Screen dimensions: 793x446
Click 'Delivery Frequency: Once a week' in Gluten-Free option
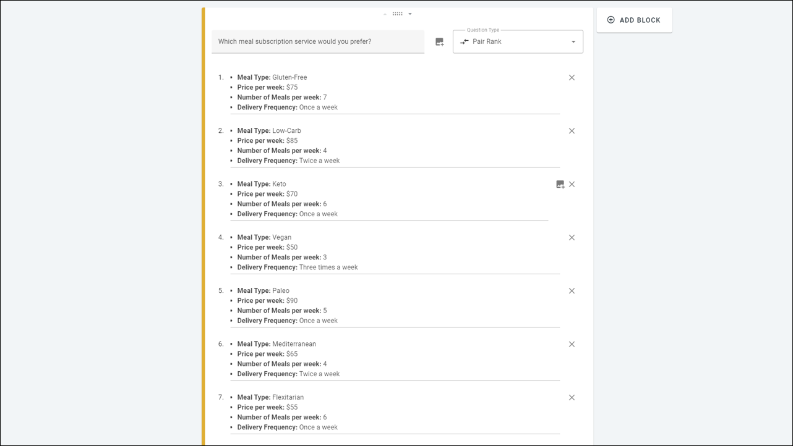(288, 107)
